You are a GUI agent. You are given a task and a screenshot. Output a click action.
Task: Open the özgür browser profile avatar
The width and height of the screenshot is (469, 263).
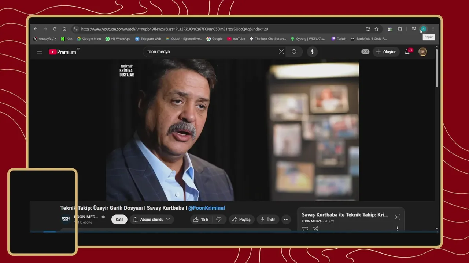coord(423,29)
